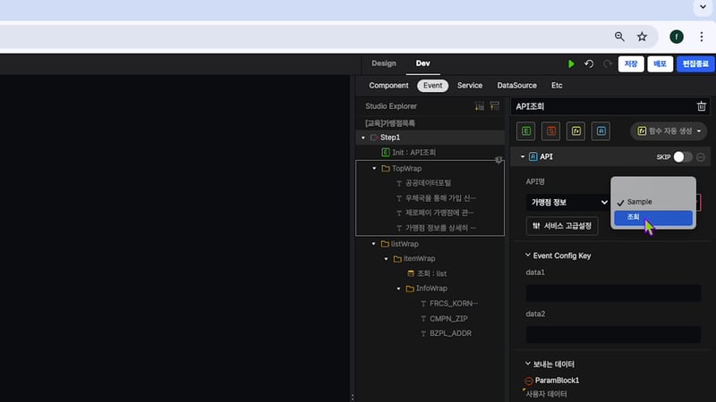Viewport: 716px width, 402px height.
Task: Collapse the TopWrap folder
Action: click(x=374, y=169)
